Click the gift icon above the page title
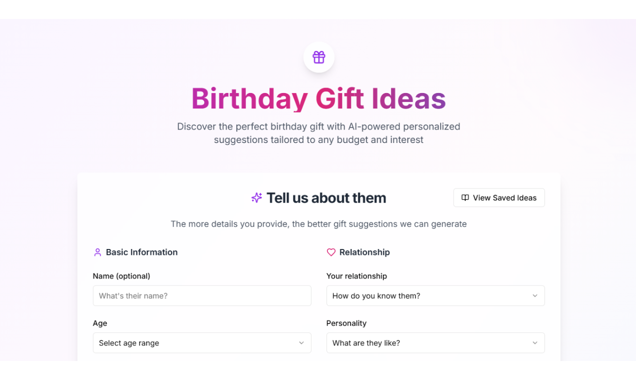The height and width of the screenshot is (380, 636). [x=319, y=57]
